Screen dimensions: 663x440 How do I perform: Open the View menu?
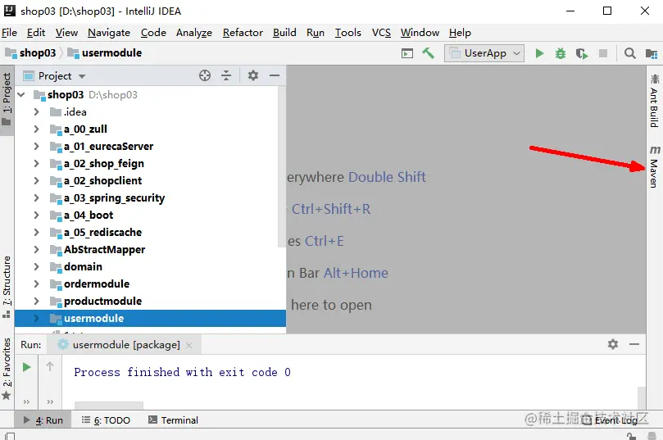pos(66,33)
